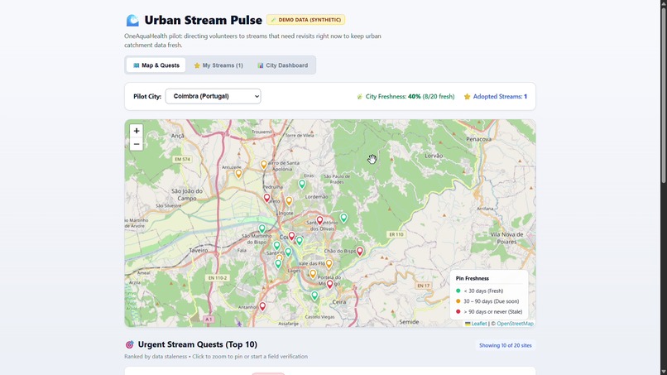This screenshot has width=667, height=375.
Task: Open the My Streams (1) tab
Action: 218,65
